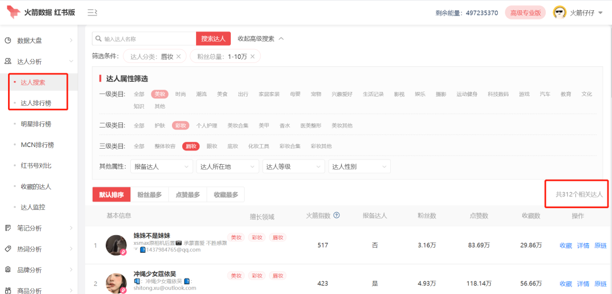The width and height of the screenshot is (612, 294).
Task: Click 原链 for 妹妹不是妹妹
Action: coord(601,245)
